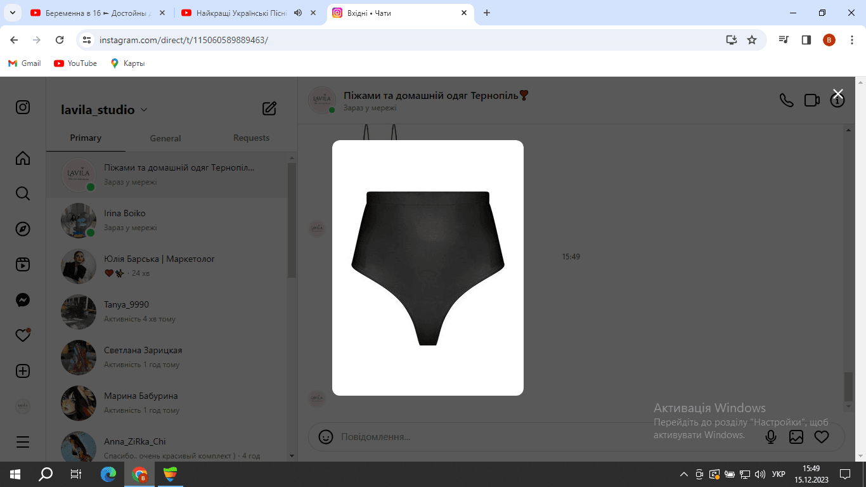The width and height of the screenshot is (866, 487).
Task: Reload the Instagram page
Action: coord(60,40)
